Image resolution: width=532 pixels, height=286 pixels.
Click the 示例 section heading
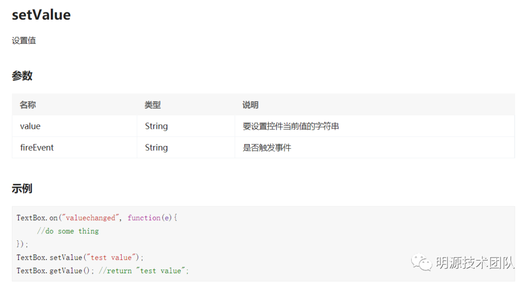click(22, 189)
